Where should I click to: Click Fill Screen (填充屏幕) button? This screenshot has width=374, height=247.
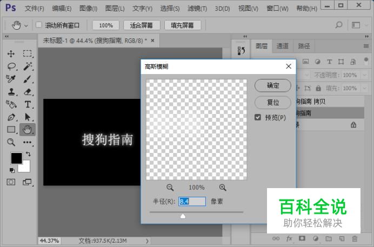pyautogui.click(x=183, y=25)
